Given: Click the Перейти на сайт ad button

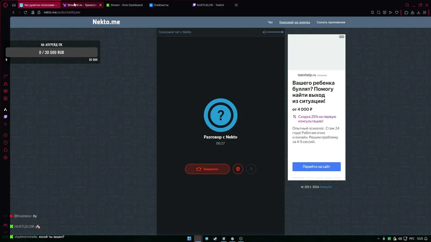Looking at the screenshot, I should [x=317, y=167].
